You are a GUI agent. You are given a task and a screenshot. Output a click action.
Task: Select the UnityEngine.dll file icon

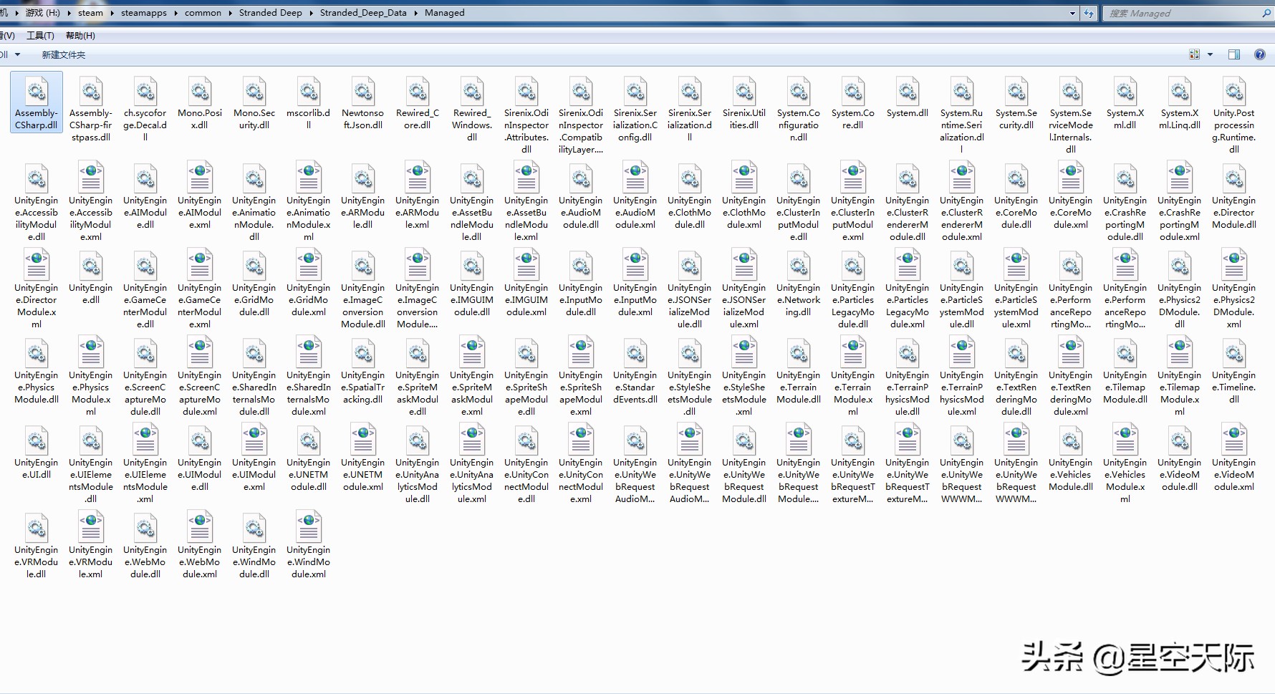(x=91, y=266)
